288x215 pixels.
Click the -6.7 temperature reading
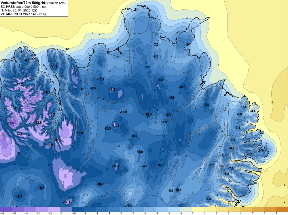coord(232,148)
